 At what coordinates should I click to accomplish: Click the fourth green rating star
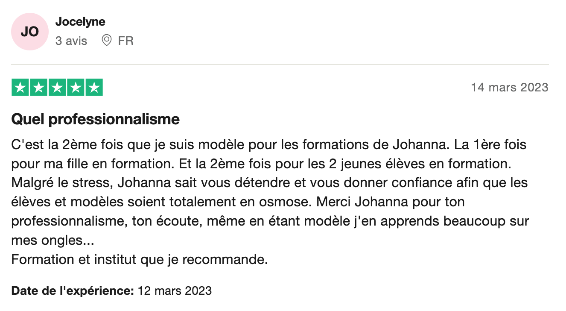point(76,87)
